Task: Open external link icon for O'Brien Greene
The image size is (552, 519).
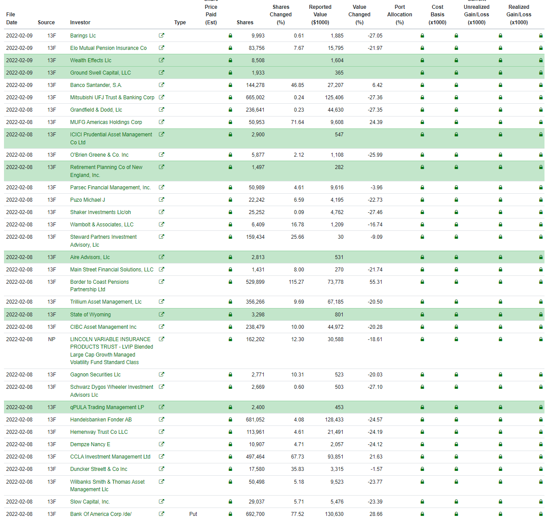Action: (162, 154)
